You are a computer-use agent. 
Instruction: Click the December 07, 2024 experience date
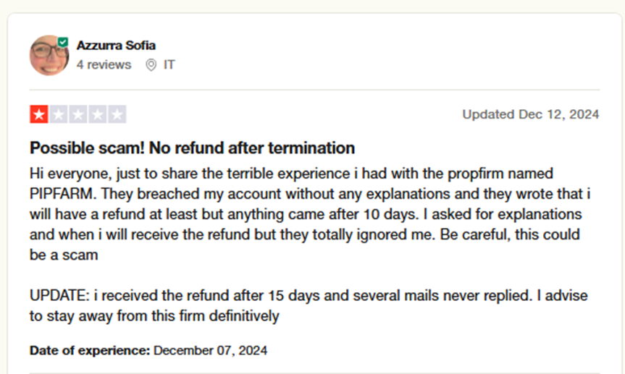(x=211, y=351)
